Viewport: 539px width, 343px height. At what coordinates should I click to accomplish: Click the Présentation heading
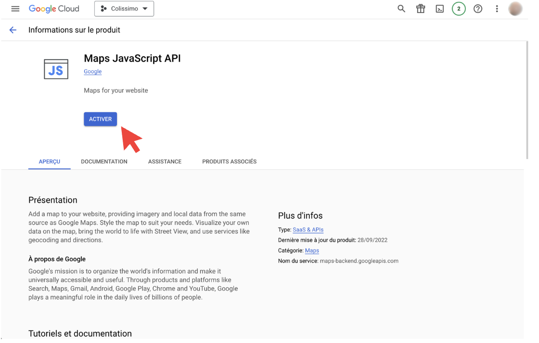click(53, 200)
